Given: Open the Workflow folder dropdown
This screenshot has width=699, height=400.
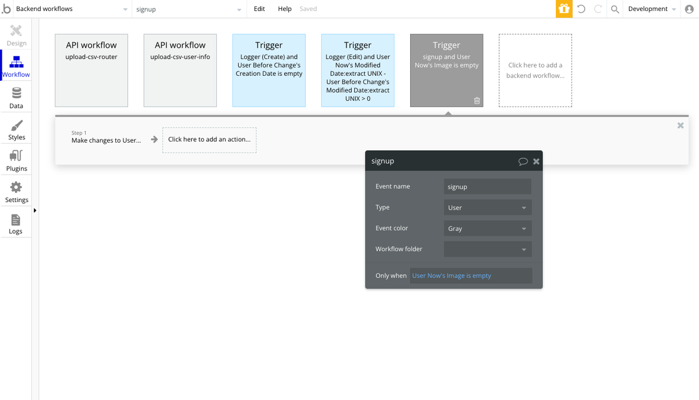Looking at the screenshot, I should (x=488, y=249).
